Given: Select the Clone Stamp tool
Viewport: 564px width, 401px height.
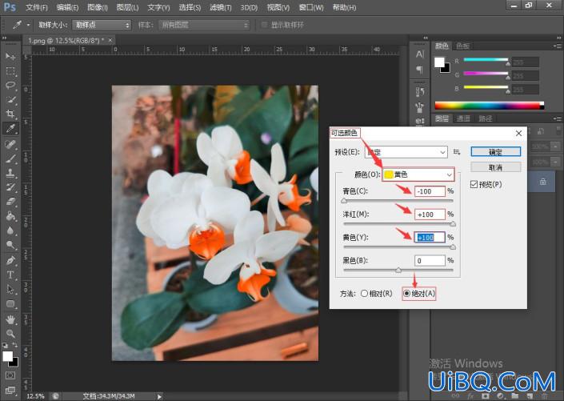Looking at the screenshot, I should click(10, 173).
